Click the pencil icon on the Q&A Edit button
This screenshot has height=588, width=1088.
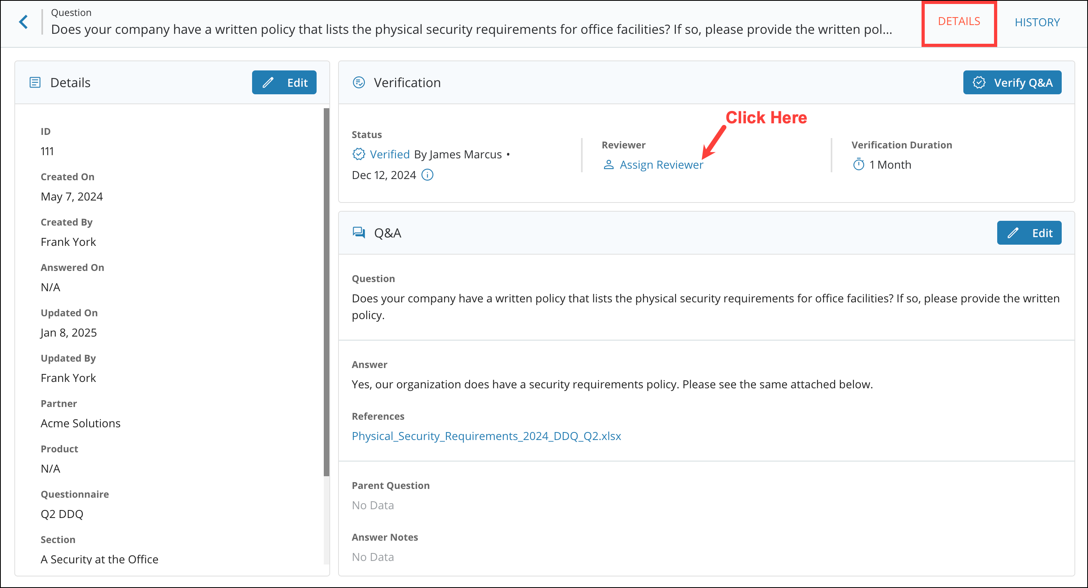pyautogui.click(x=1014, y=232)
